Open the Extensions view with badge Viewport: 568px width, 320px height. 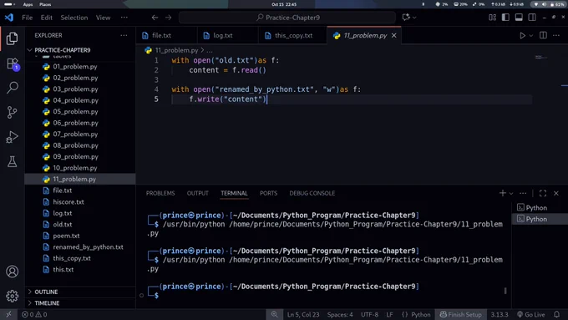(x=13, y=63)
